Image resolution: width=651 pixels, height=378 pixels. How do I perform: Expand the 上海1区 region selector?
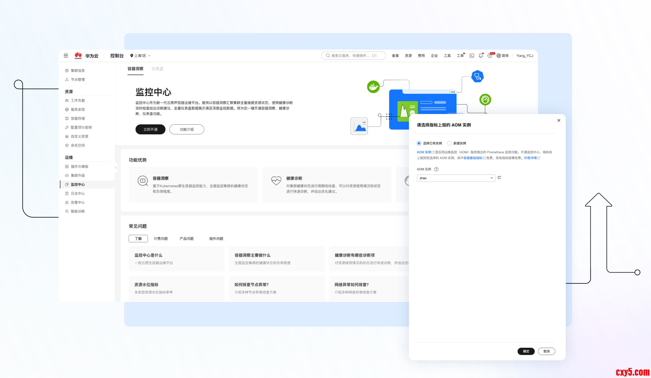coord(141,56)
